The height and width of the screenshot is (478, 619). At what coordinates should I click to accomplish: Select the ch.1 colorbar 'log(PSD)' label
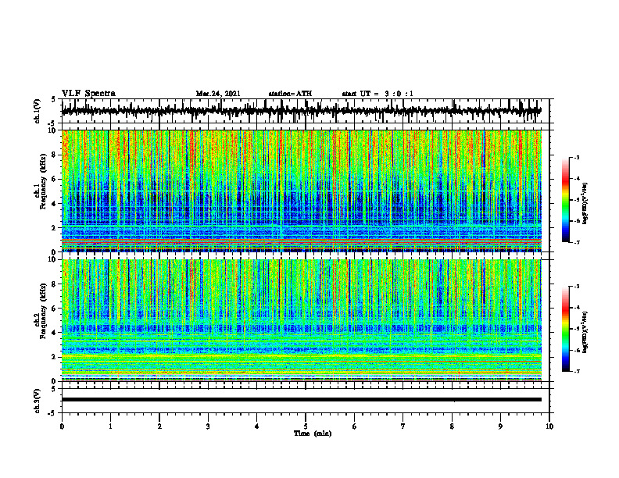tap(585, 203)
